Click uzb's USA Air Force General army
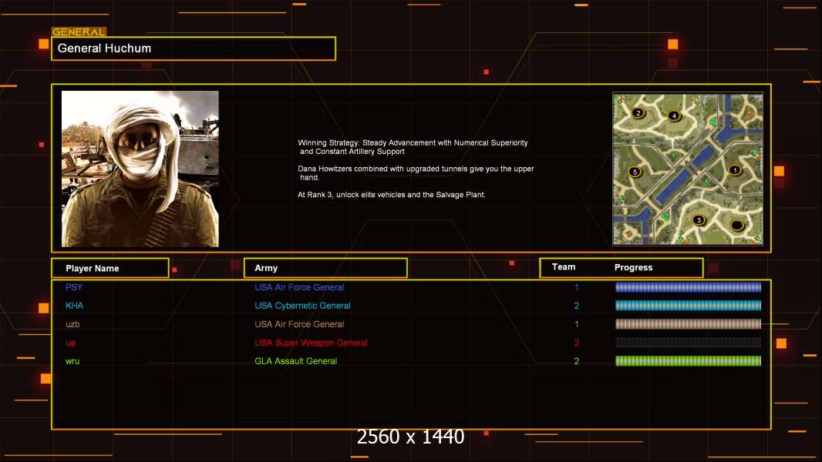The width and height of the screenshot is (822, 462). (299, 324)
